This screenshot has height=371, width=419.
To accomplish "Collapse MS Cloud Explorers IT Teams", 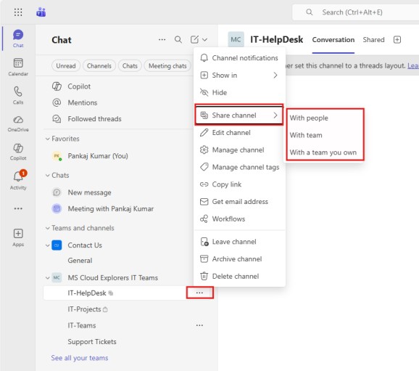I will 48,278.
